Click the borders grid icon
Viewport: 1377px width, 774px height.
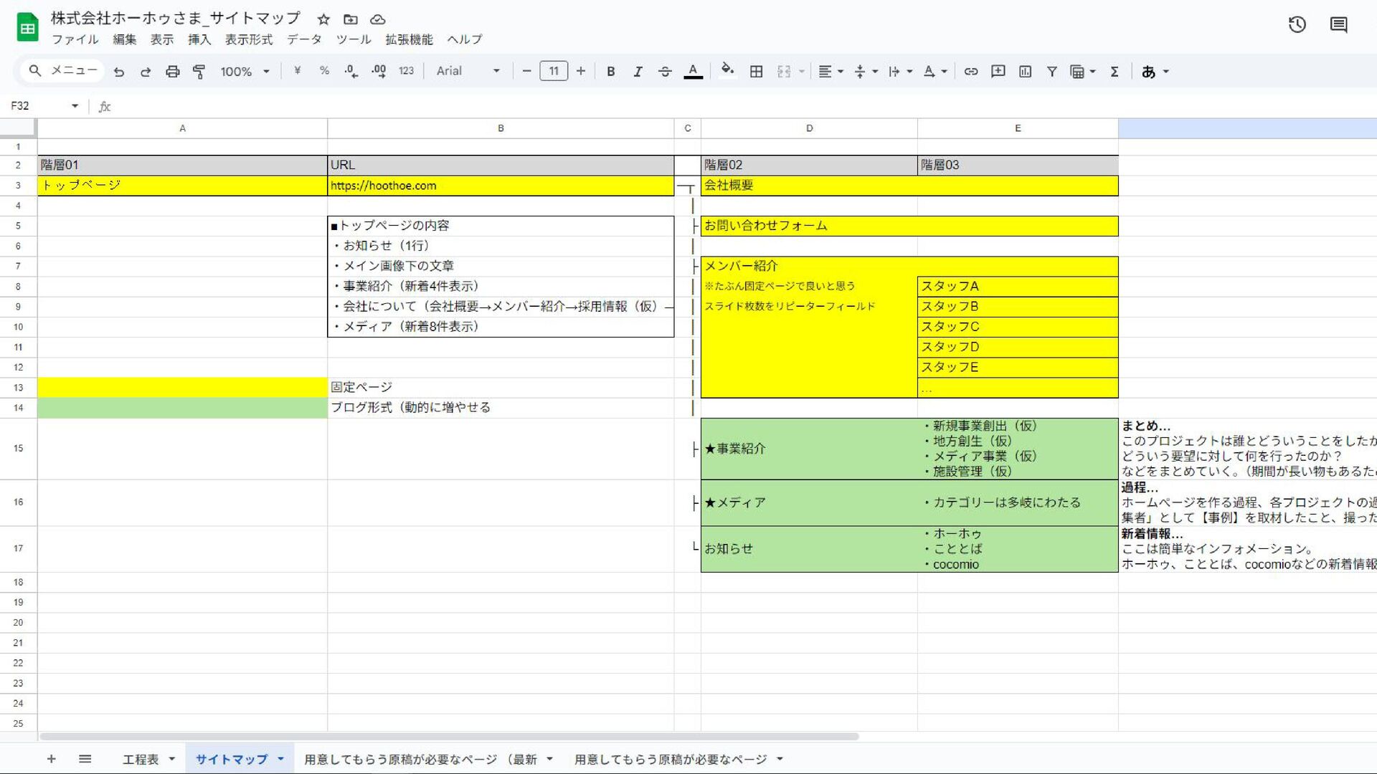click(x=756, y=71)
